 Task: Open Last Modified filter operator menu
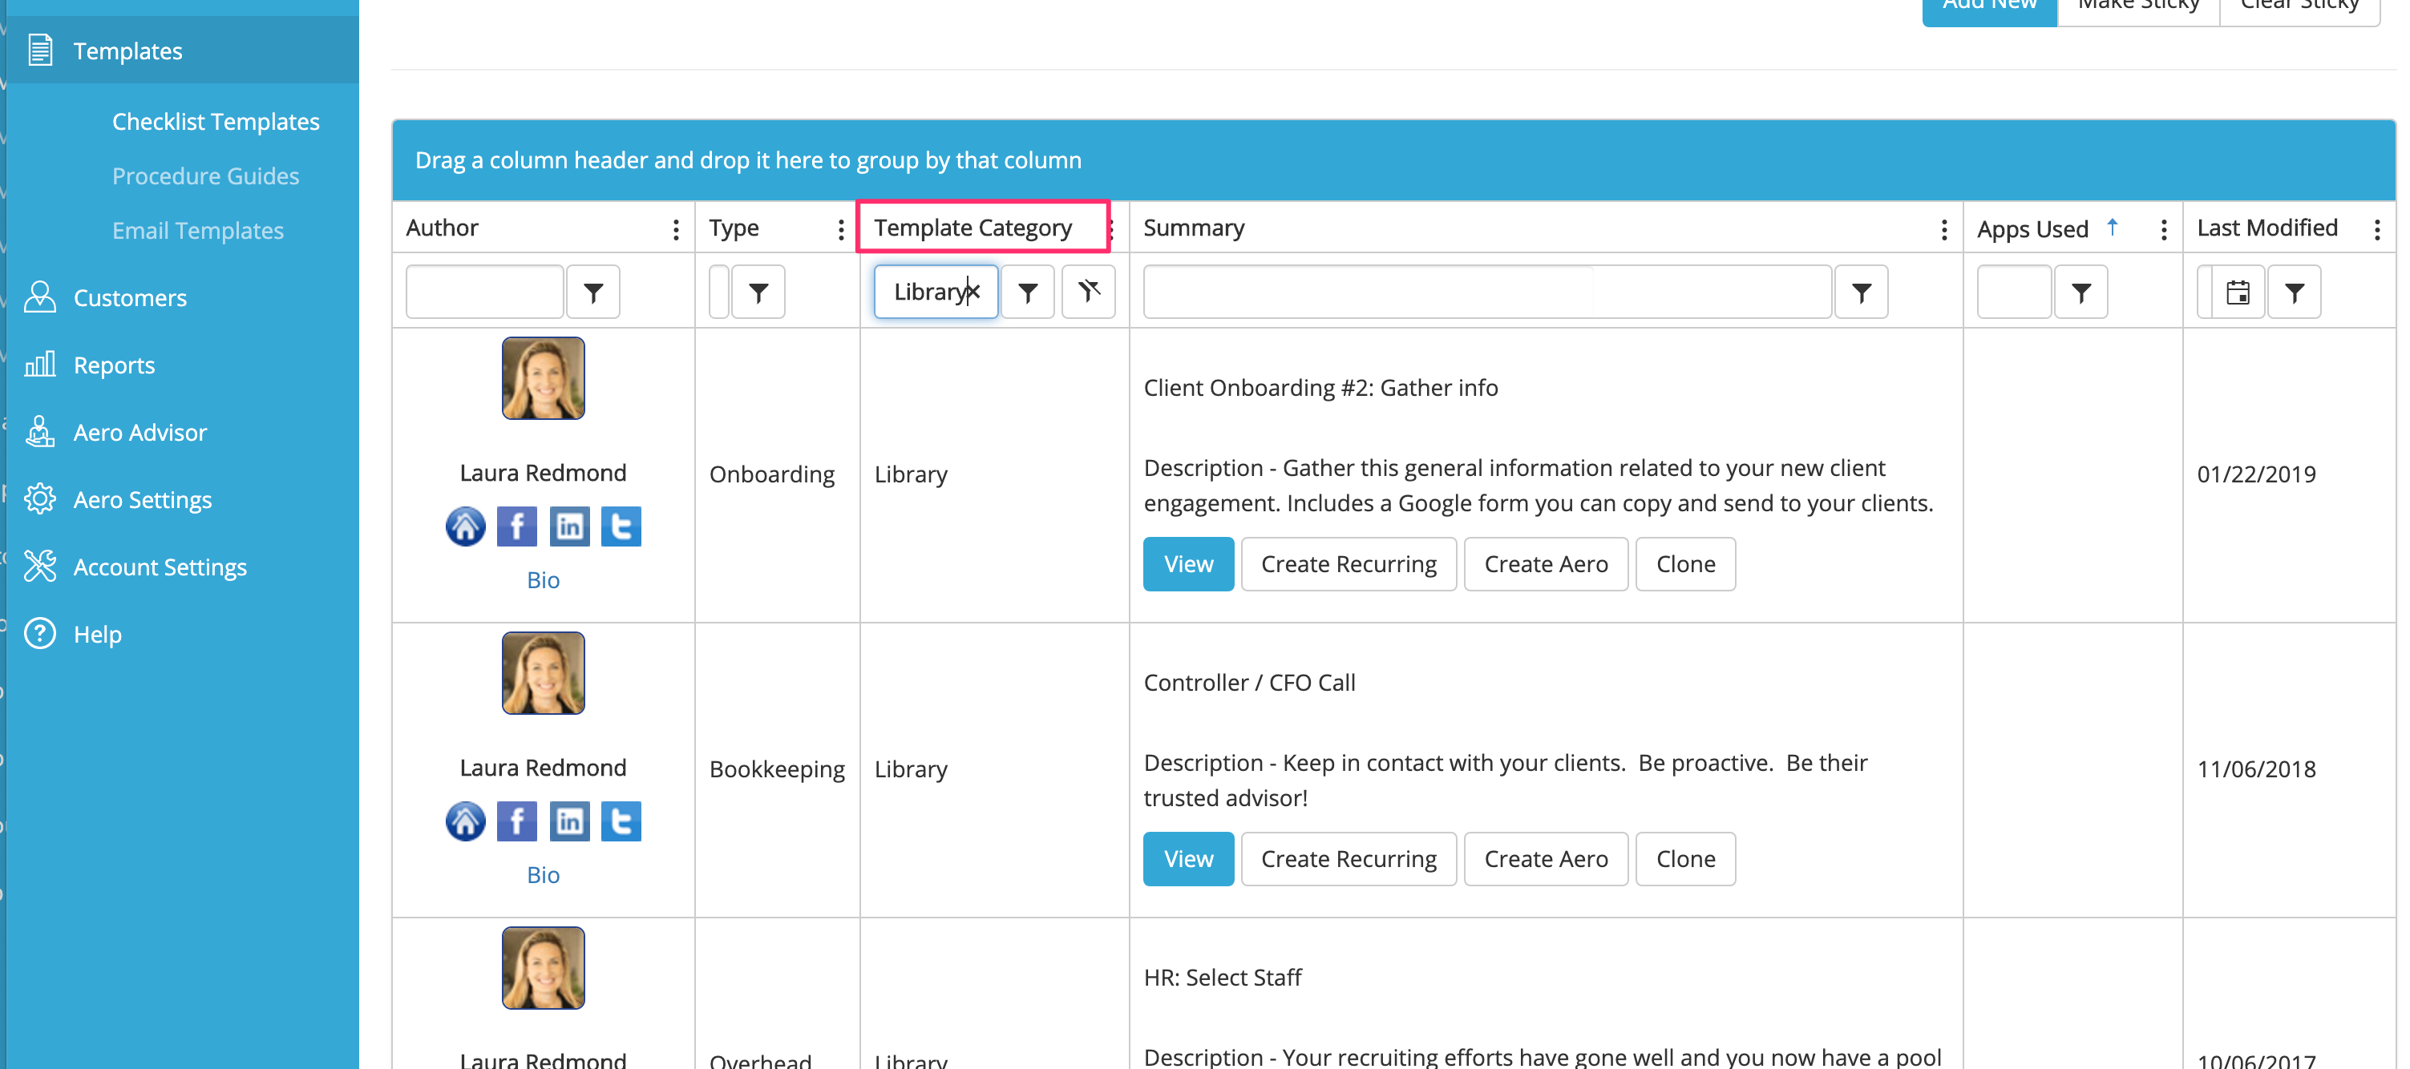[x=2295, y=292]
